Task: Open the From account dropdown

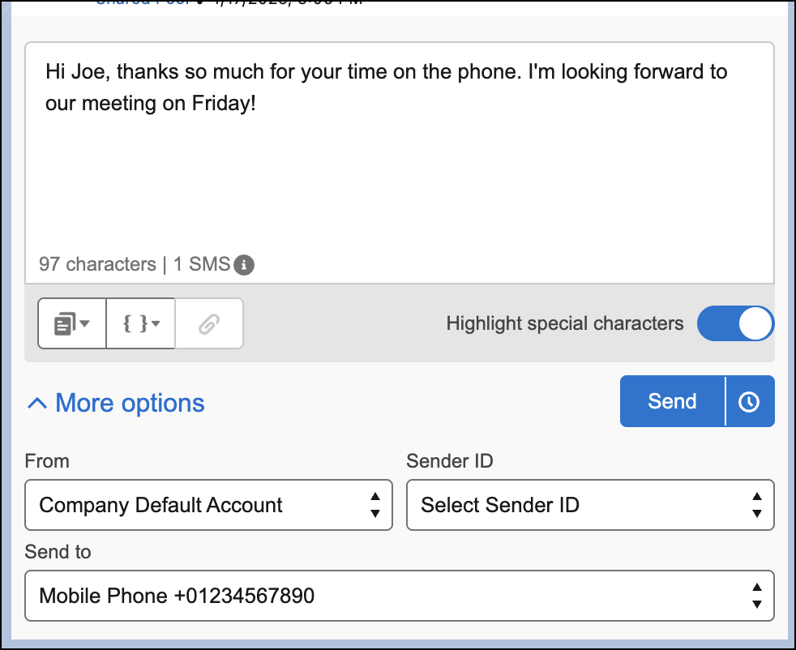Action: point(208,505)
